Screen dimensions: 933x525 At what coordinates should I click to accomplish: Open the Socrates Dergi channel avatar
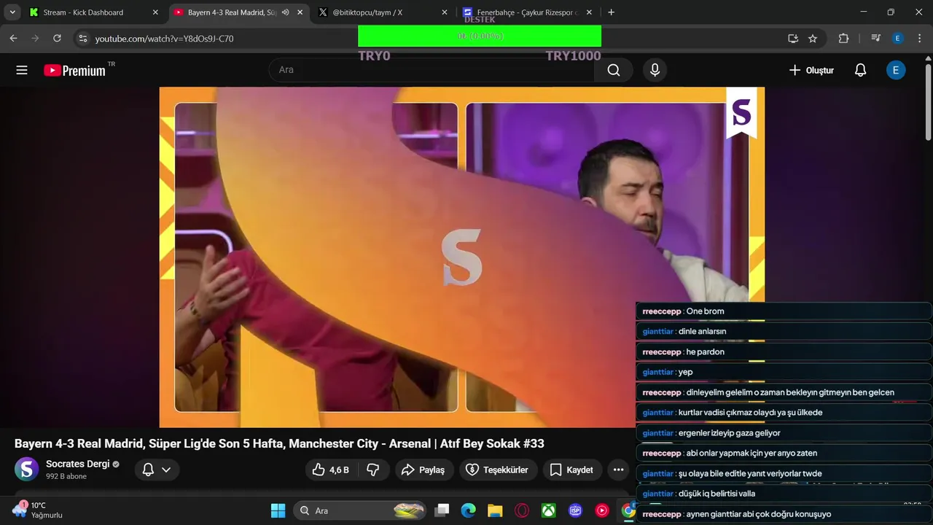coord(27,469)
